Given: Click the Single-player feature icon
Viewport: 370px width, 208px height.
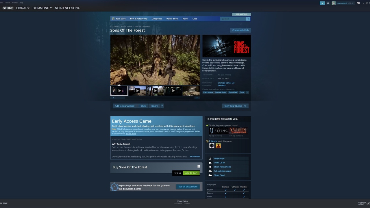Looking at the screenshot, I should (210, 158).
